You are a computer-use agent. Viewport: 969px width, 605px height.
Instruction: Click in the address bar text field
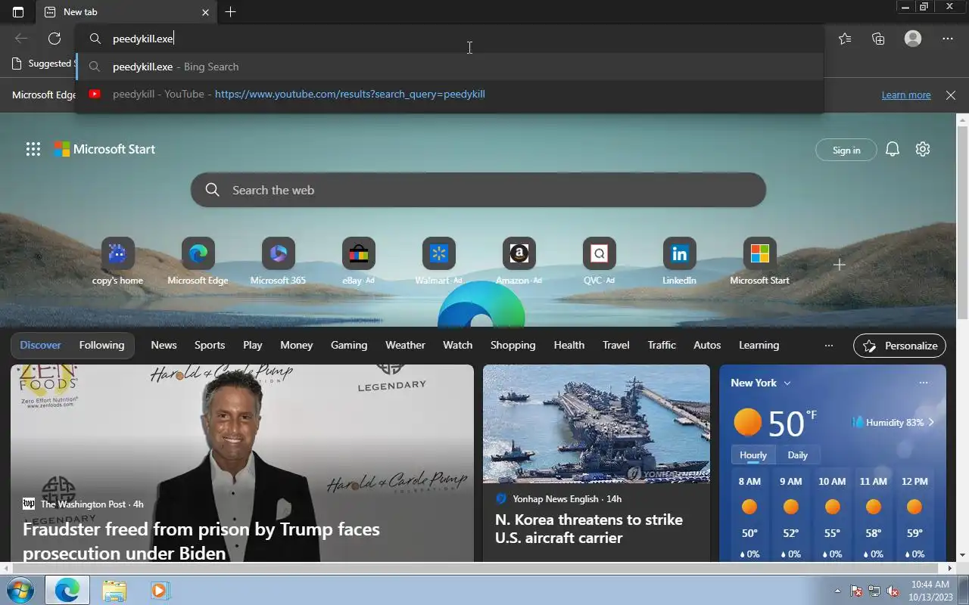449,39
